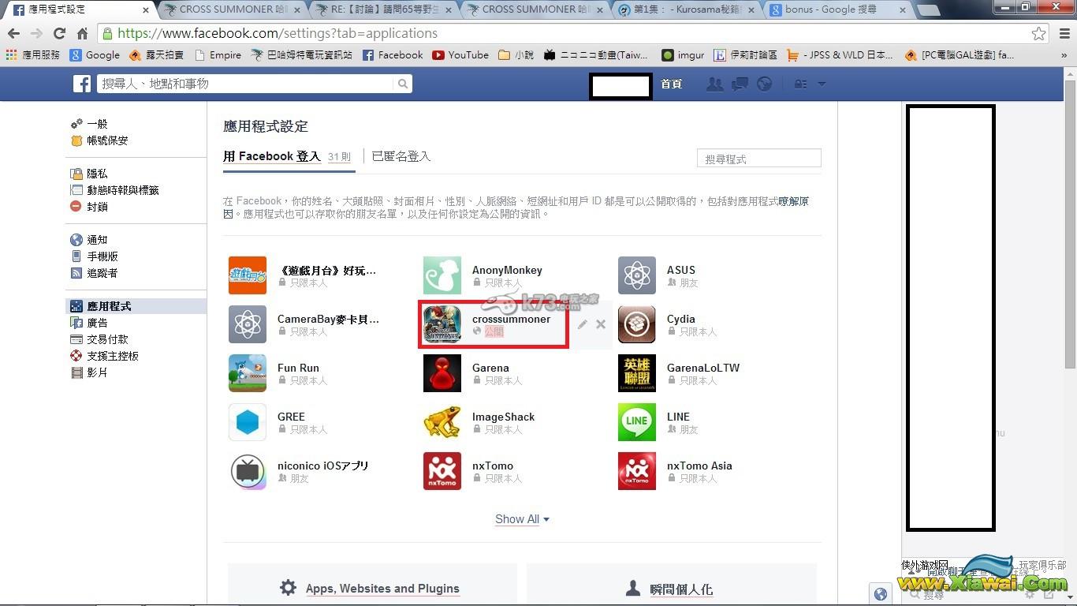
Task: Open the GREE app icon
Action: 248,422
